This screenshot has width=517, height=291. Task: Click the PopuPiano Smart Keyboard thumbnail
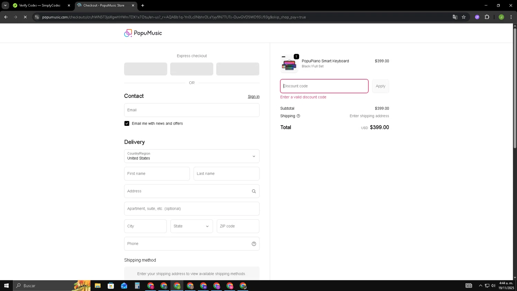pyautogui.click(x=289, y=64)
